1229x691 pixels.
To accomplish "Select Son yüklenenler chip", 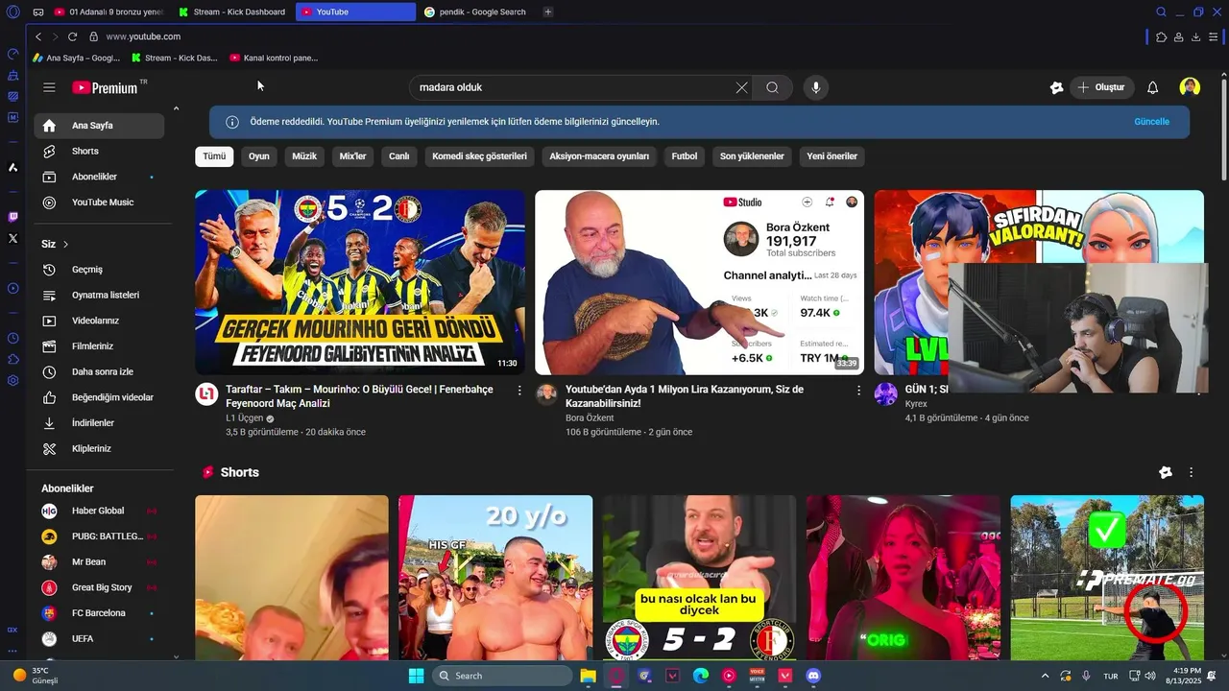I will 752,156.
